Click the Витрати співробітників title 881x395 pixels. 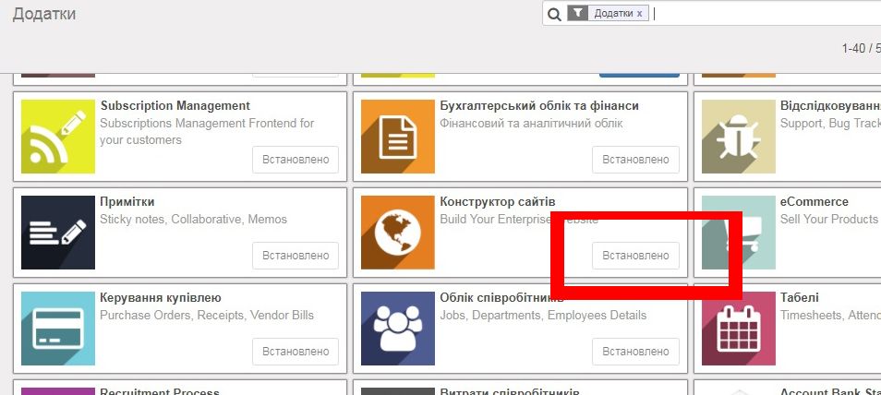click(509, 391)
